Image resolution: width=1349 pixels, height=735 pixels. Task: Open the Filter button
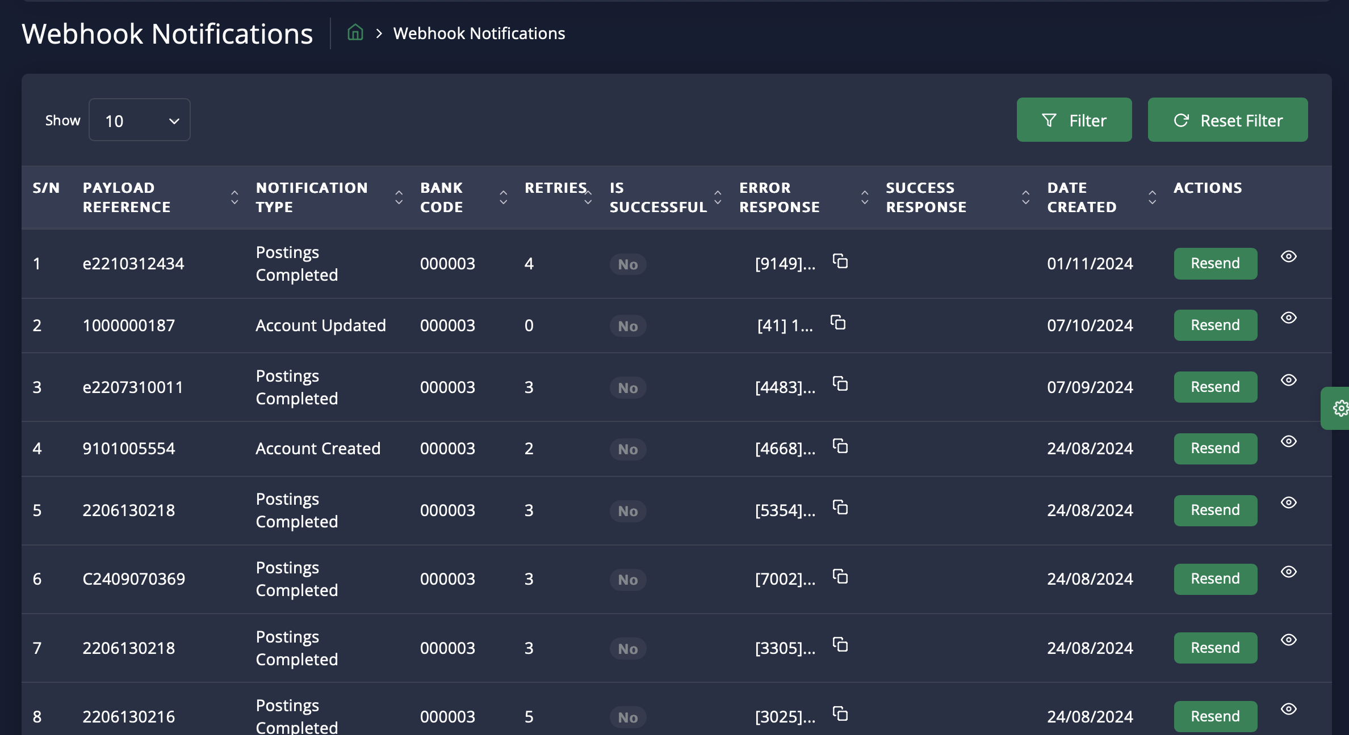point(1074,120)
